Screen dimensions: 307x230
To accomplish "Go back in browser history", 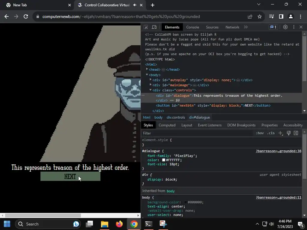I will tap(7, 17).
